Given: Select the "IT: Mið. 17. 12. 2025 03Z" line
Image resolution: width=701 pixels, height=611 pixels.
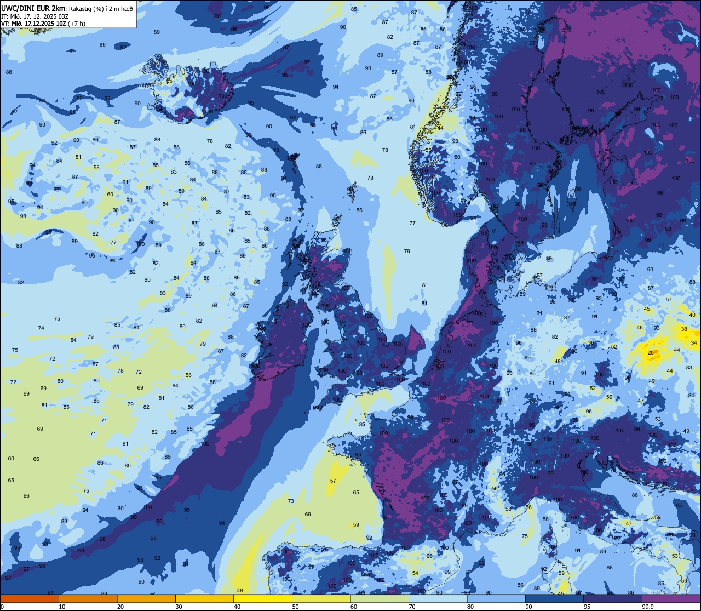Looking at the screenshot, I should (35, 16).
